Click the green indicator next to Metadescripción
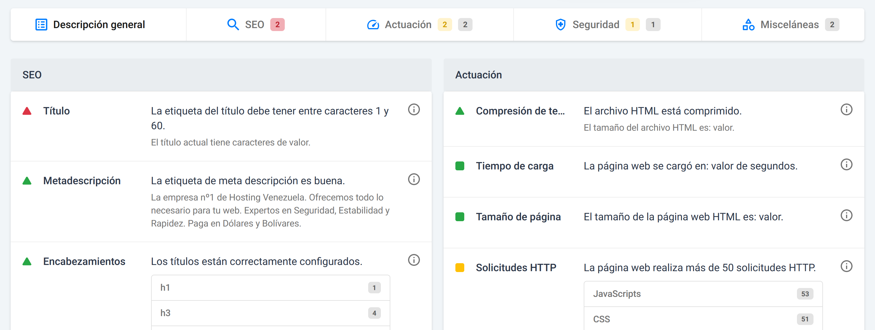875x330 pixels. 27,180
